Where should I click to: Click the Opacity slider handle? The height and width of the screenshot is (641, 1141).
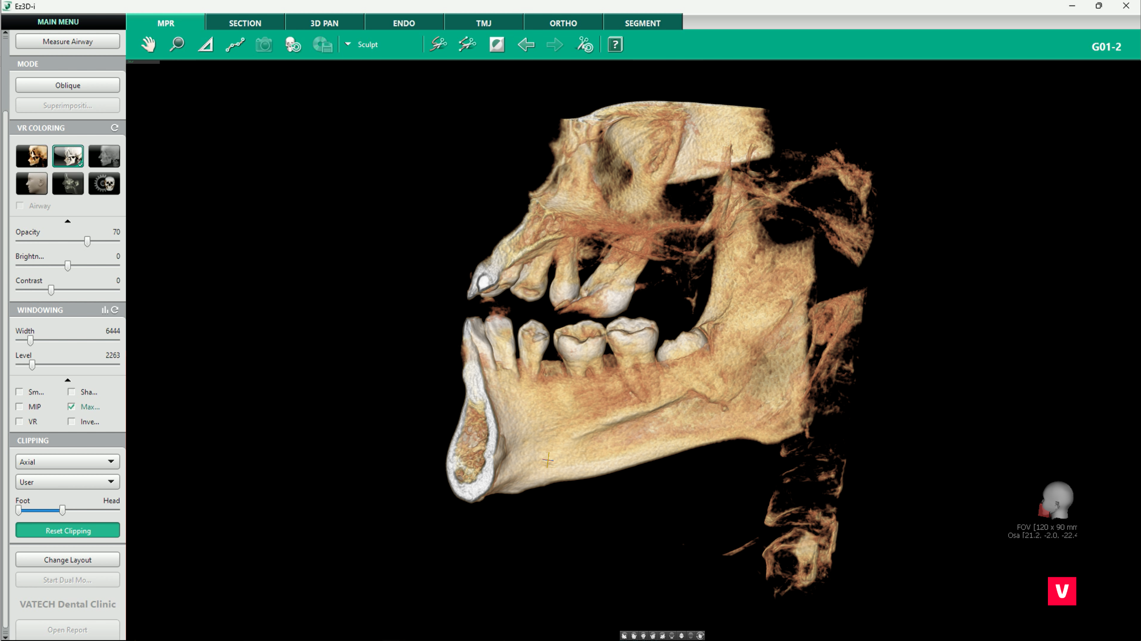[87, 242]
